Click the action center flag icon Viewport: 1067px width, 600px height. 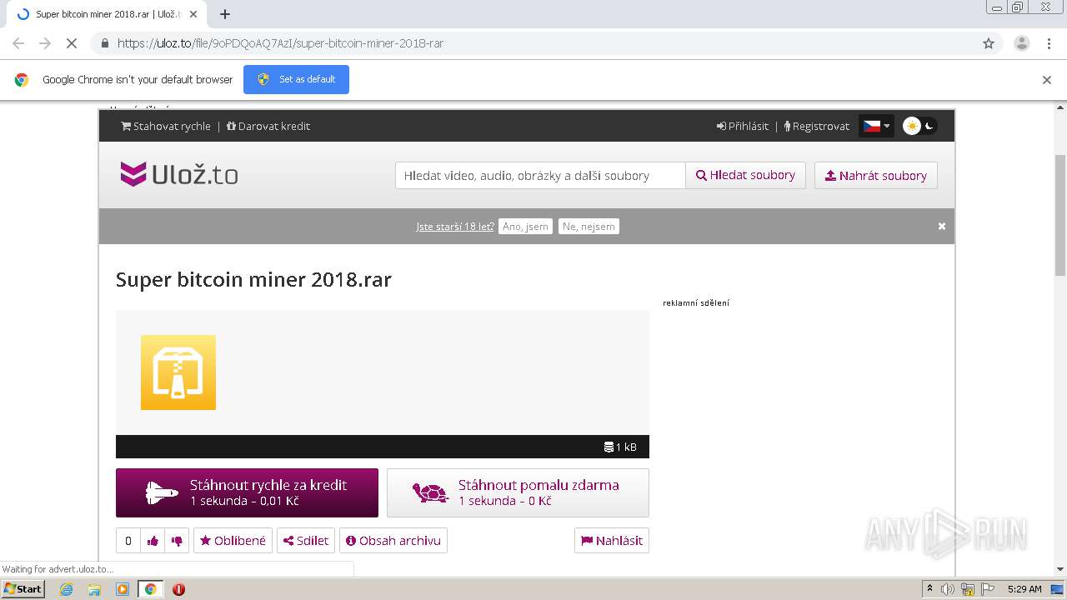987,589
